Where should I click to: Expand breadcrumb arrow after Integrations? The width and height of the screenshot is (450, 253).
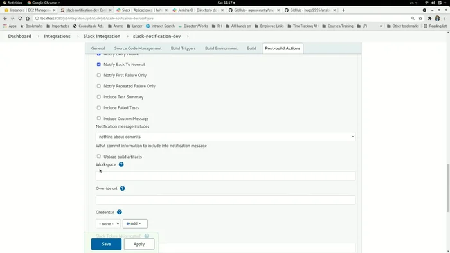pos(77,37)
